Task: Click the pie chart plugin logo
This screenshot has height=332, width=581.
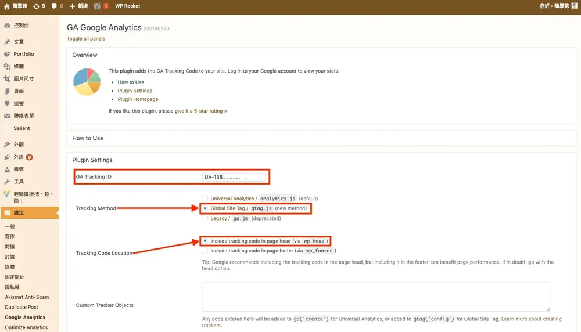Action: pyautogui.click(x=87, y=82)
